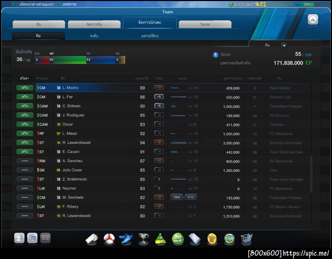Click the +5 upgrade badge on L. Fer row
This screenshot has width=332, height=259.
tap(159, 97)
